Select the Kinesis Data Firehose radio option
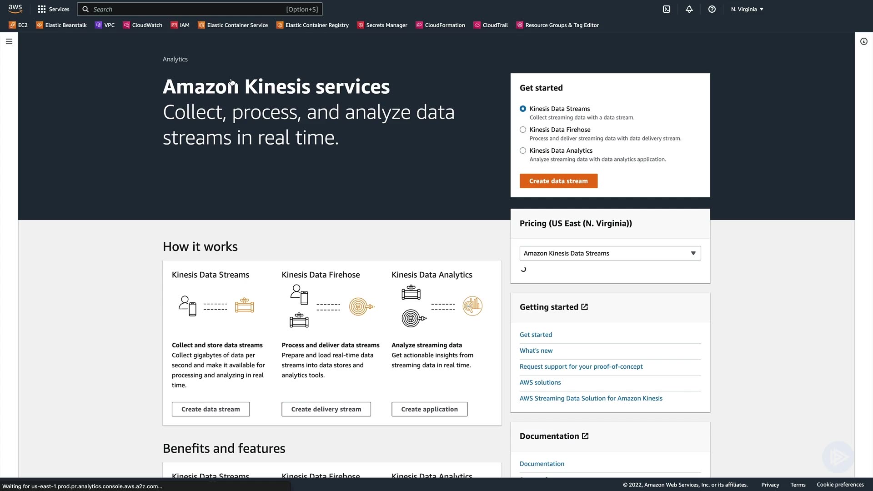Viewport: 873px width, 491px height. point(523,130)
